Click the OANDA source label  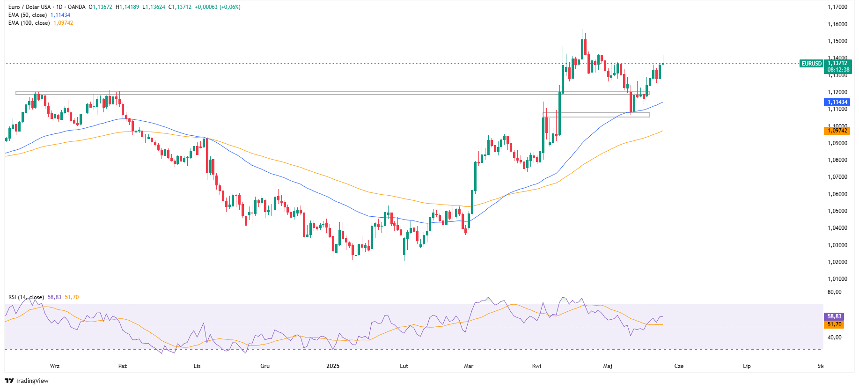77,7
